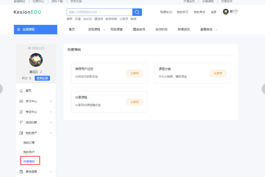Viewport: 265px width, 177px height.
Task: Click the profile picture in sidebar
Action: pos(36,60)
